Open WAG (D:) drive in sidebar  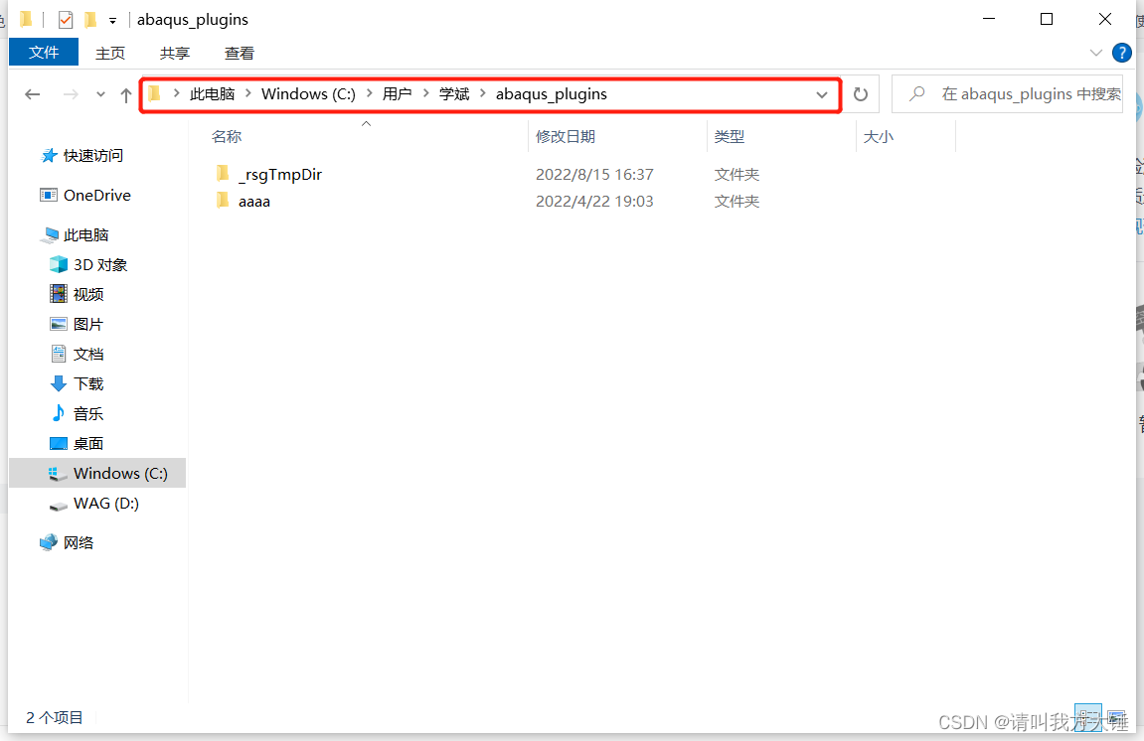pyautogui.click(x=105, y=503)
